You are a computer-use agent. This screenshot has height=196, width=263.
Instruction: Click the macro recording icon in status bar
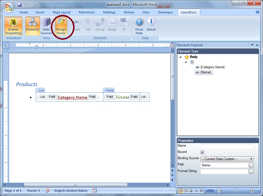95,191
